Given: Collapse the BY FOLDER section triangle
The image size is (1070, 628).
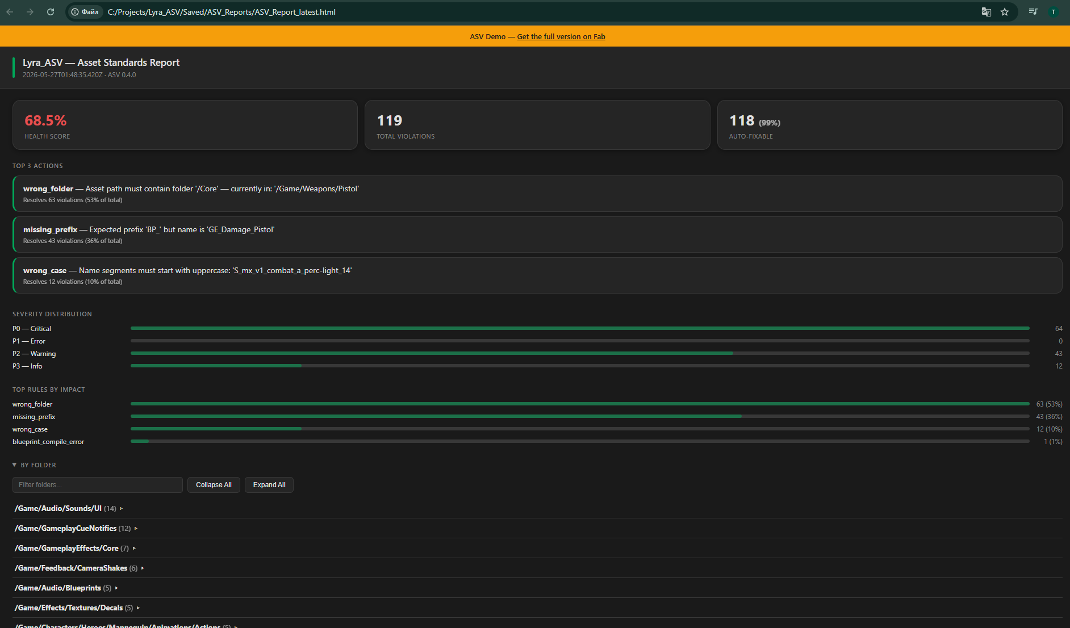Looking at the screenshot, I should [x=14, y=465].
